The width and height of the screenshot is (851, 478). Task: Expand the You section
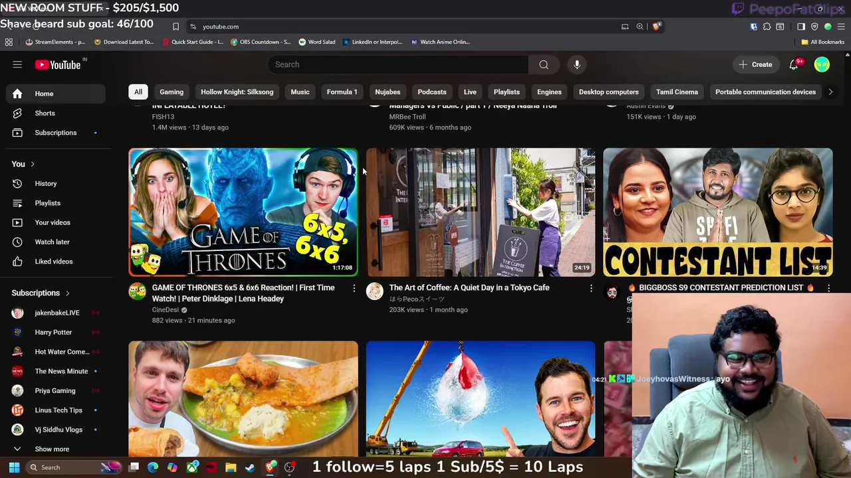point(23,164)
